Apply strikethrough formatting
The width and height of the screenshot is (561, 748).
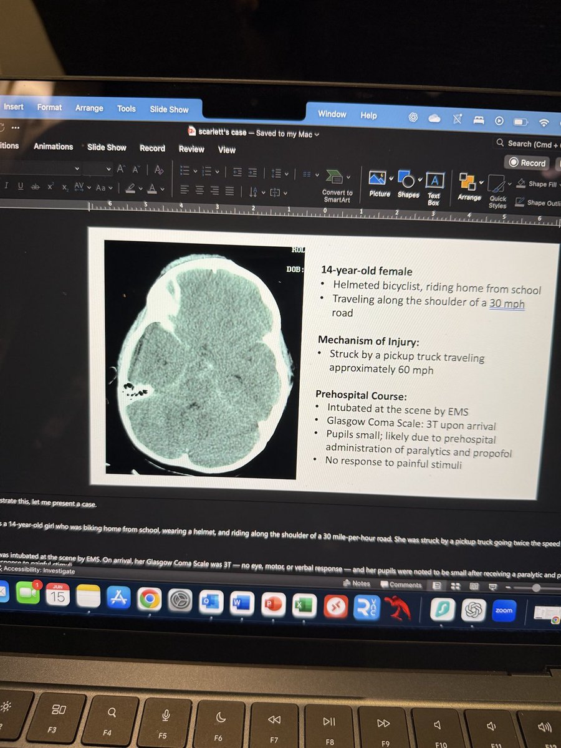pos(35,186)
